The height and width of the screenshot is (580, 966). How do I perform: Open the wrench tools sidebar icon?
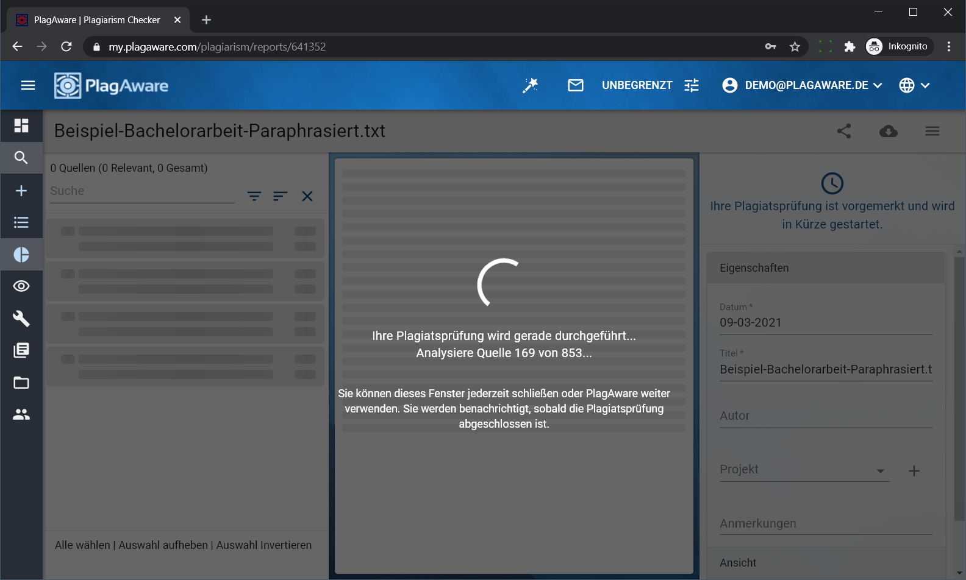click(x=21, y=319)
